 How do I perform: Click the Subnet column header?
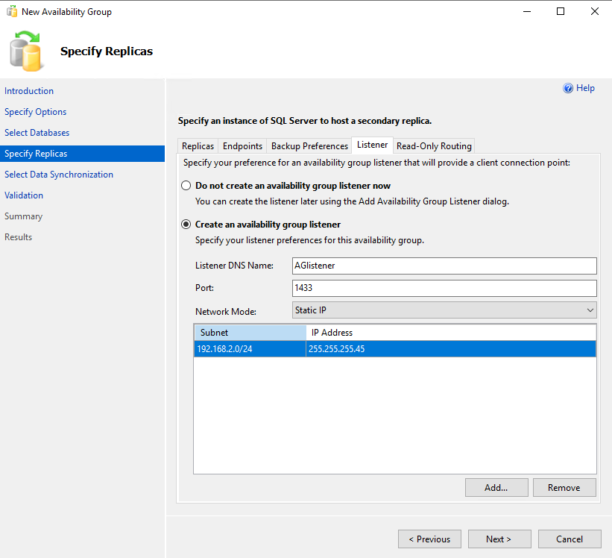(249, 332)
